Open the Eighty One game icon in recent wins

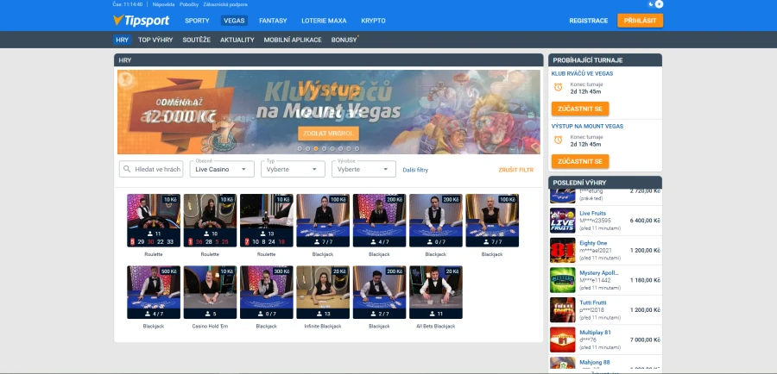click(562, 250)
